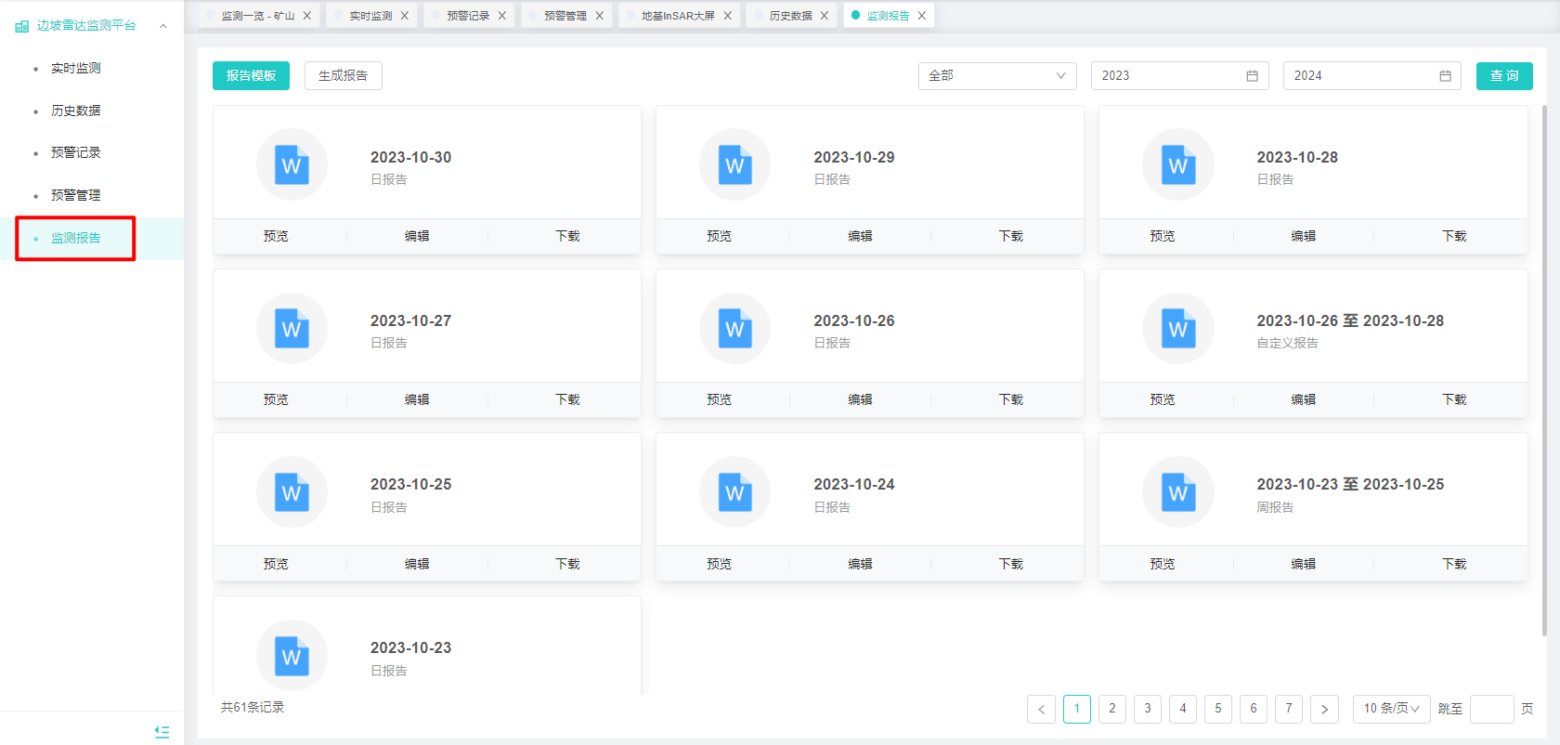Go to the next page arrow
This screenshot has width=1560, height=745.
pyautogui.click(x=1324, y=709)
